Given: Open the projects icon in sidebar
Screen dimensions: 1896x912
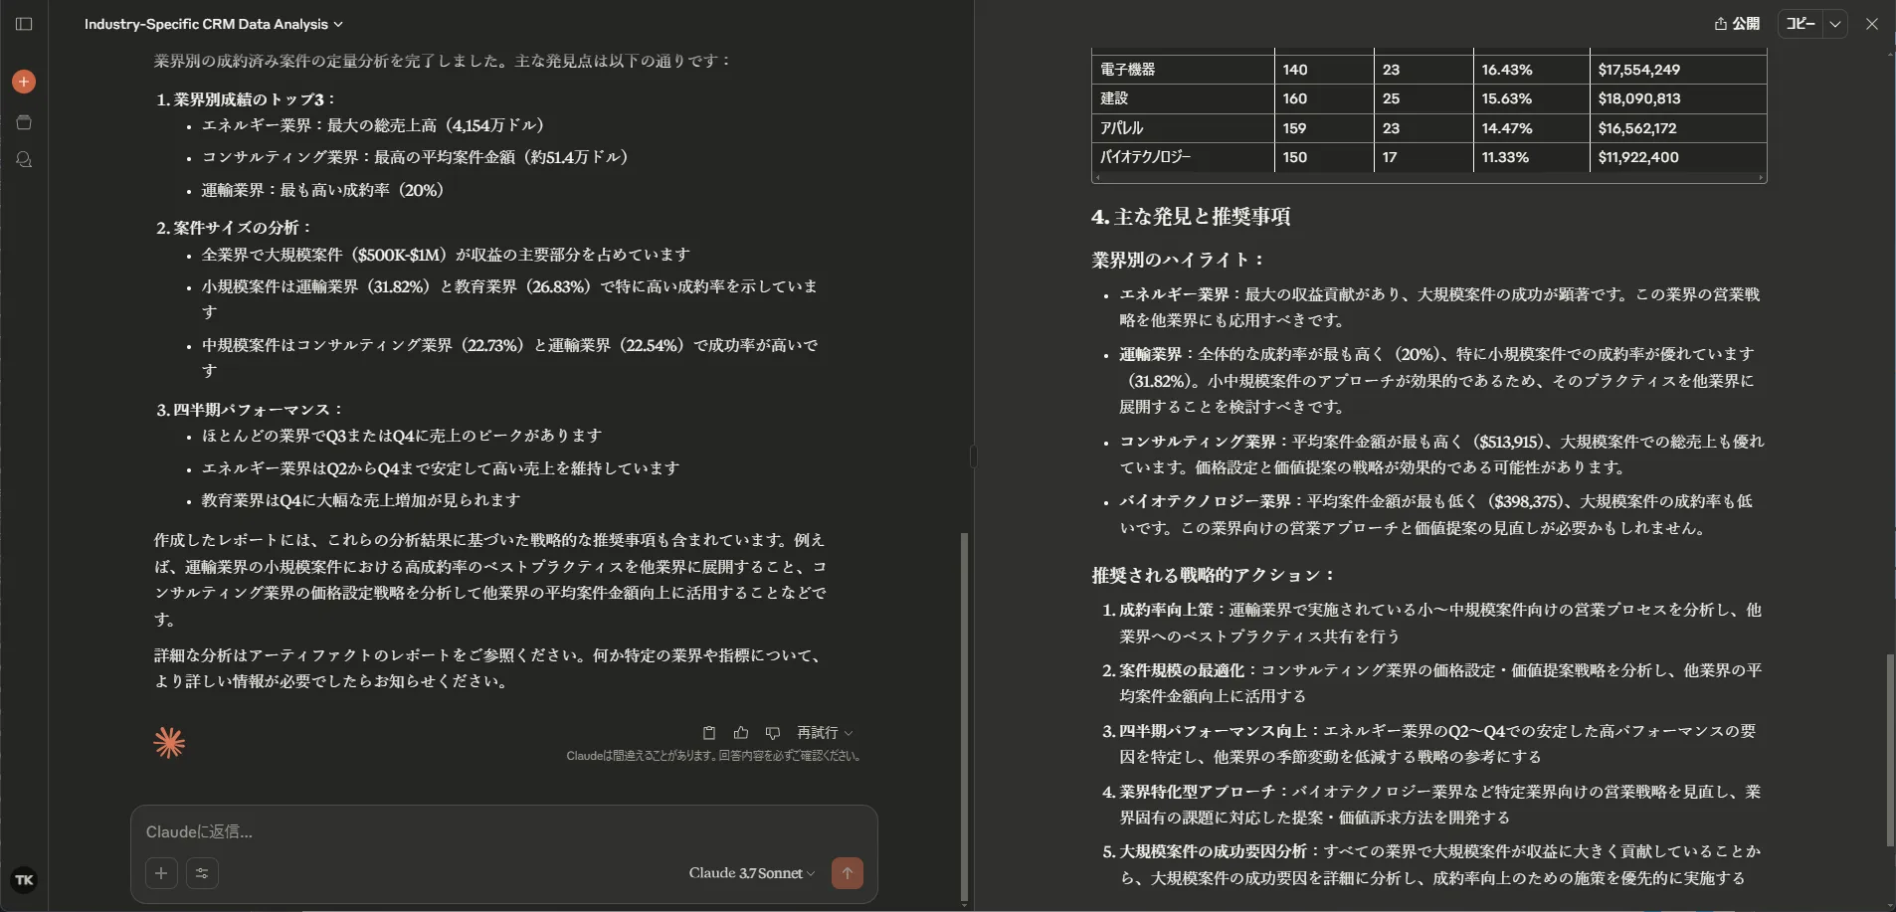Looking at the screenshot, I should click(24, 122).
